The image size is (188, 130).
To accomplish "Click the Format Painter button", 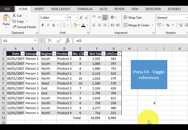I will click(24, 27).
